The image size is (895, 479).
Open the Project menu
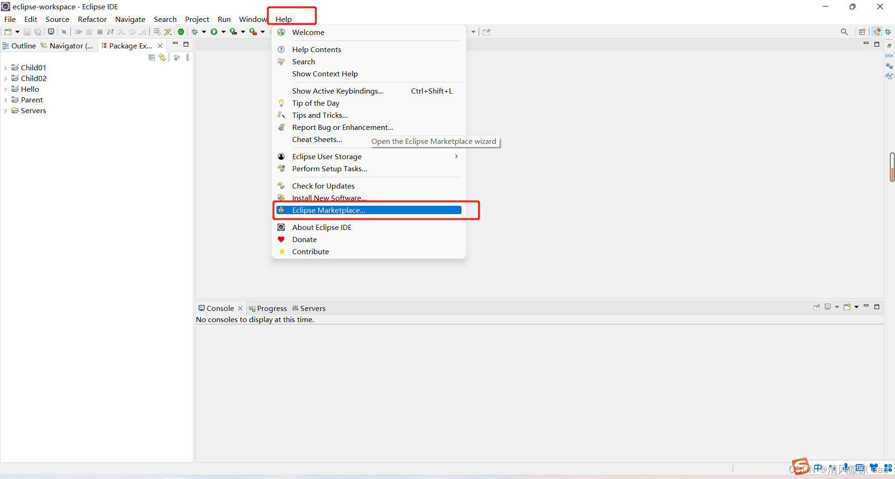click(197, 19)
